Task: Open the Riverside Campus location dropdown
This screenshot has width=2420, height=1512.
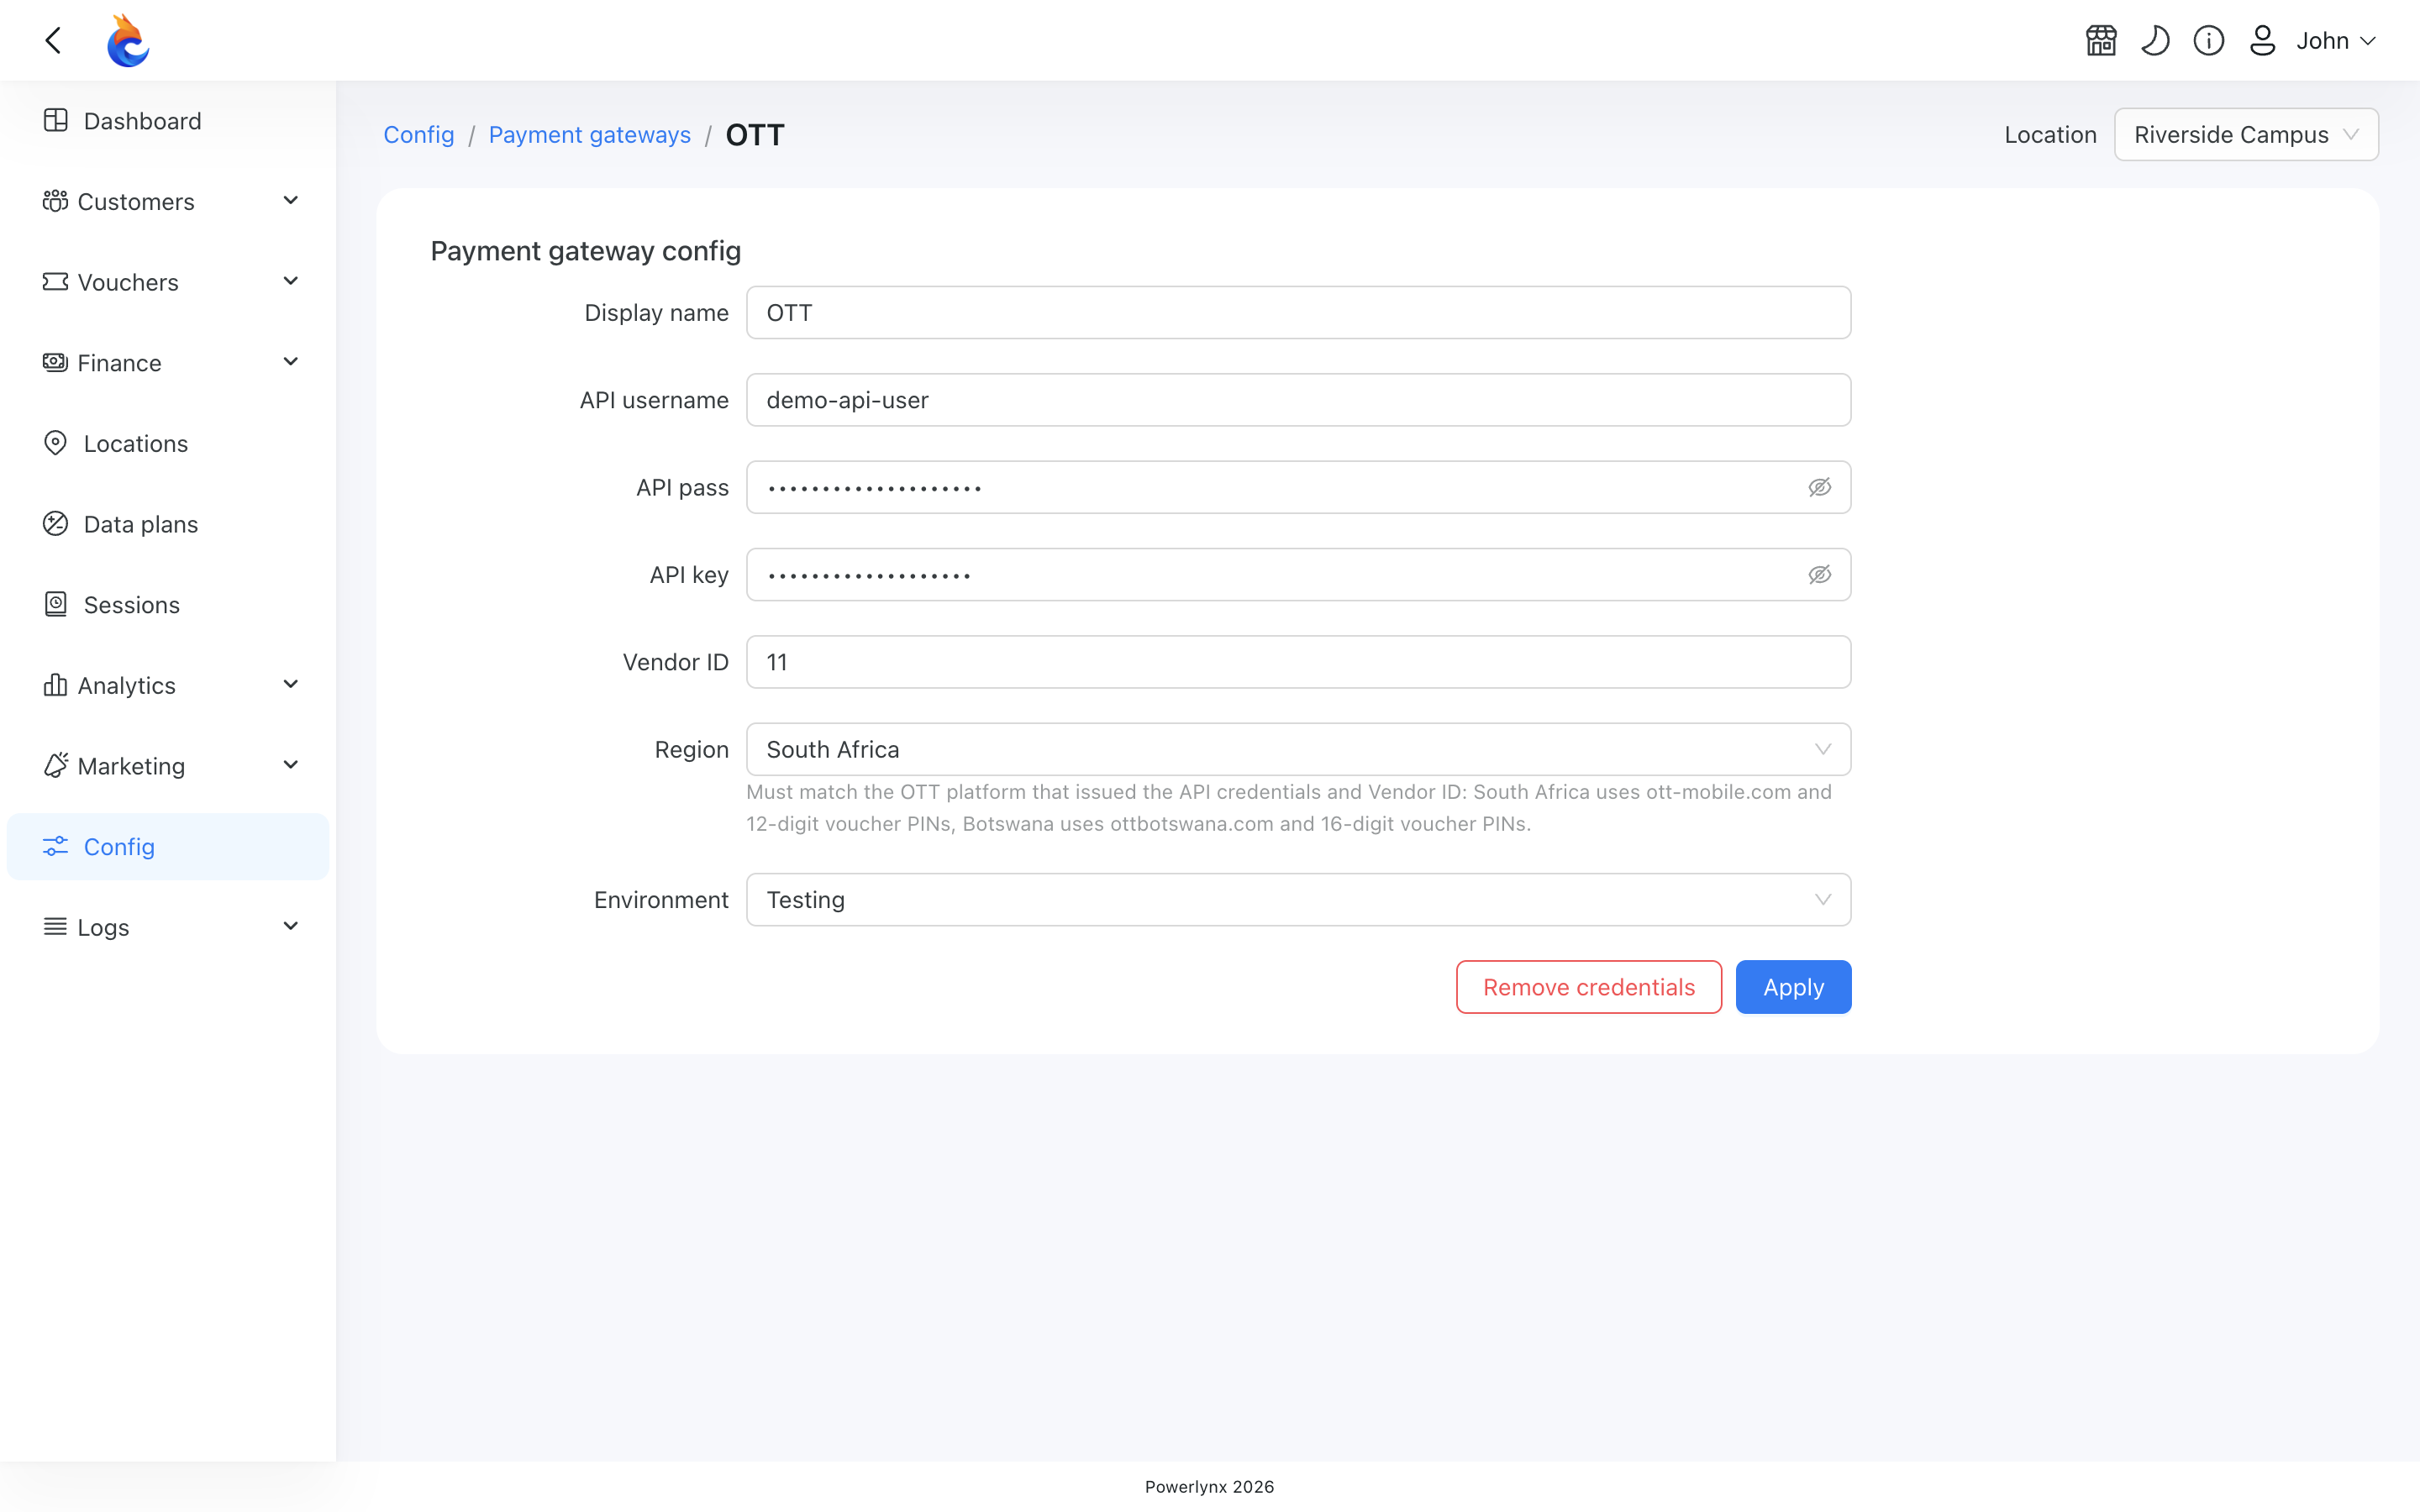Action: click(2246, 134)
